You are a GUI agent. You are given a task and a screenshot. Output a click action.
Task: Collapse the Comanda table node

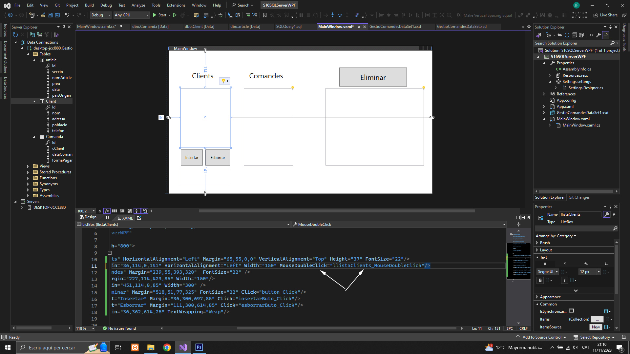click(34, 137)
